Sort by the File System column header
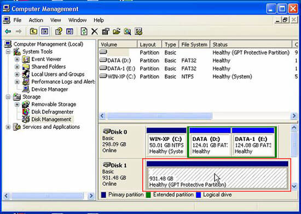The height and width of the screenshot is (214, 301). point(194,45)
